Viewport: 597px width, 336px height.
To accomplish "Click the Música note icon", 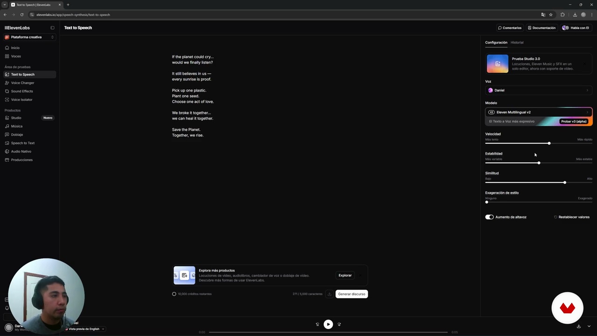I will coord(7,126).
